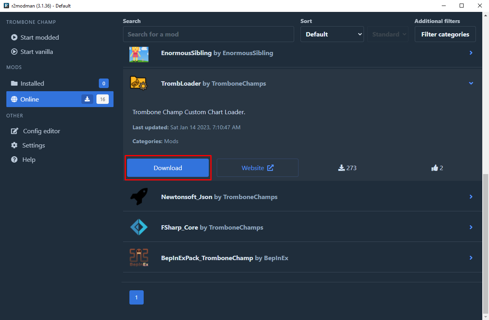Image resolution: width=489 pixels, height=320 pixels.
Task: Minimize the r2modman window
Action: tap(443, 6)
